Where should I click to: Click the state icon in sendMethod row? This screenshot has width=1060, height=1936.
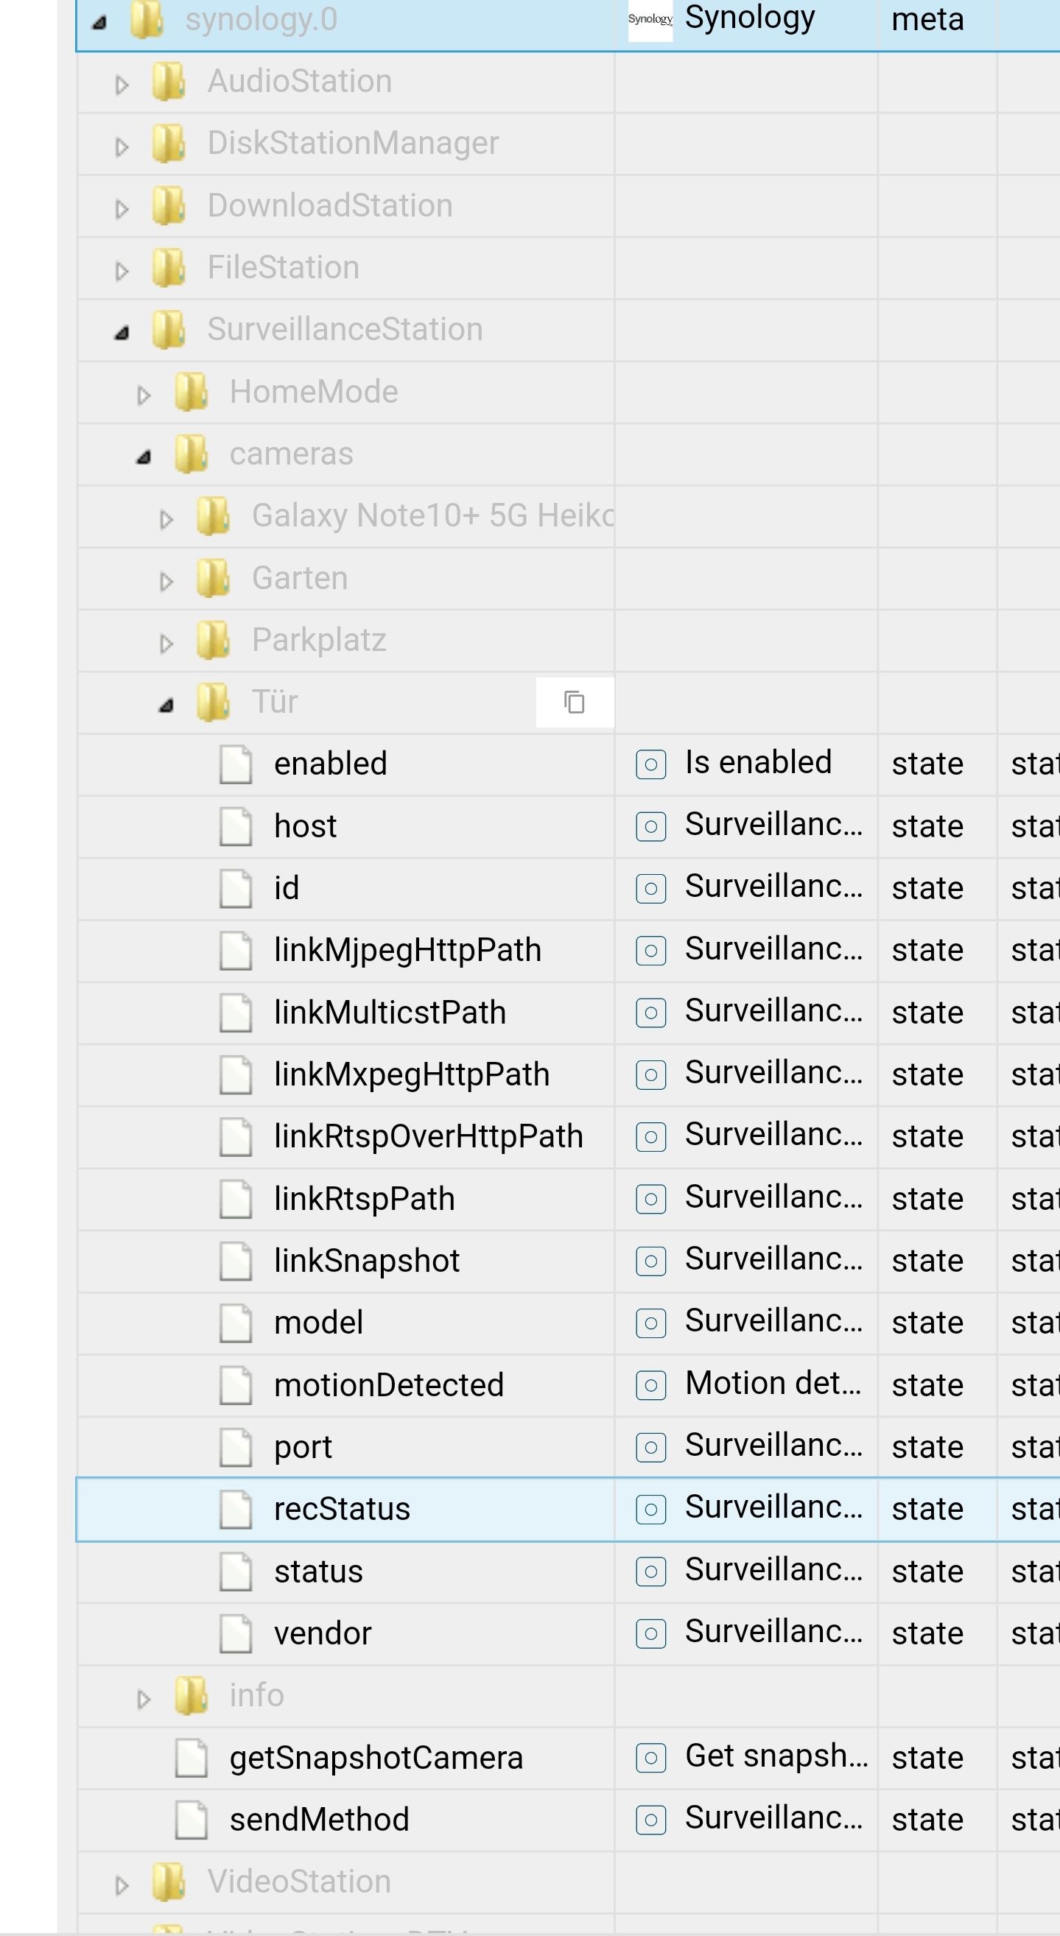(x=651, y=1820)
